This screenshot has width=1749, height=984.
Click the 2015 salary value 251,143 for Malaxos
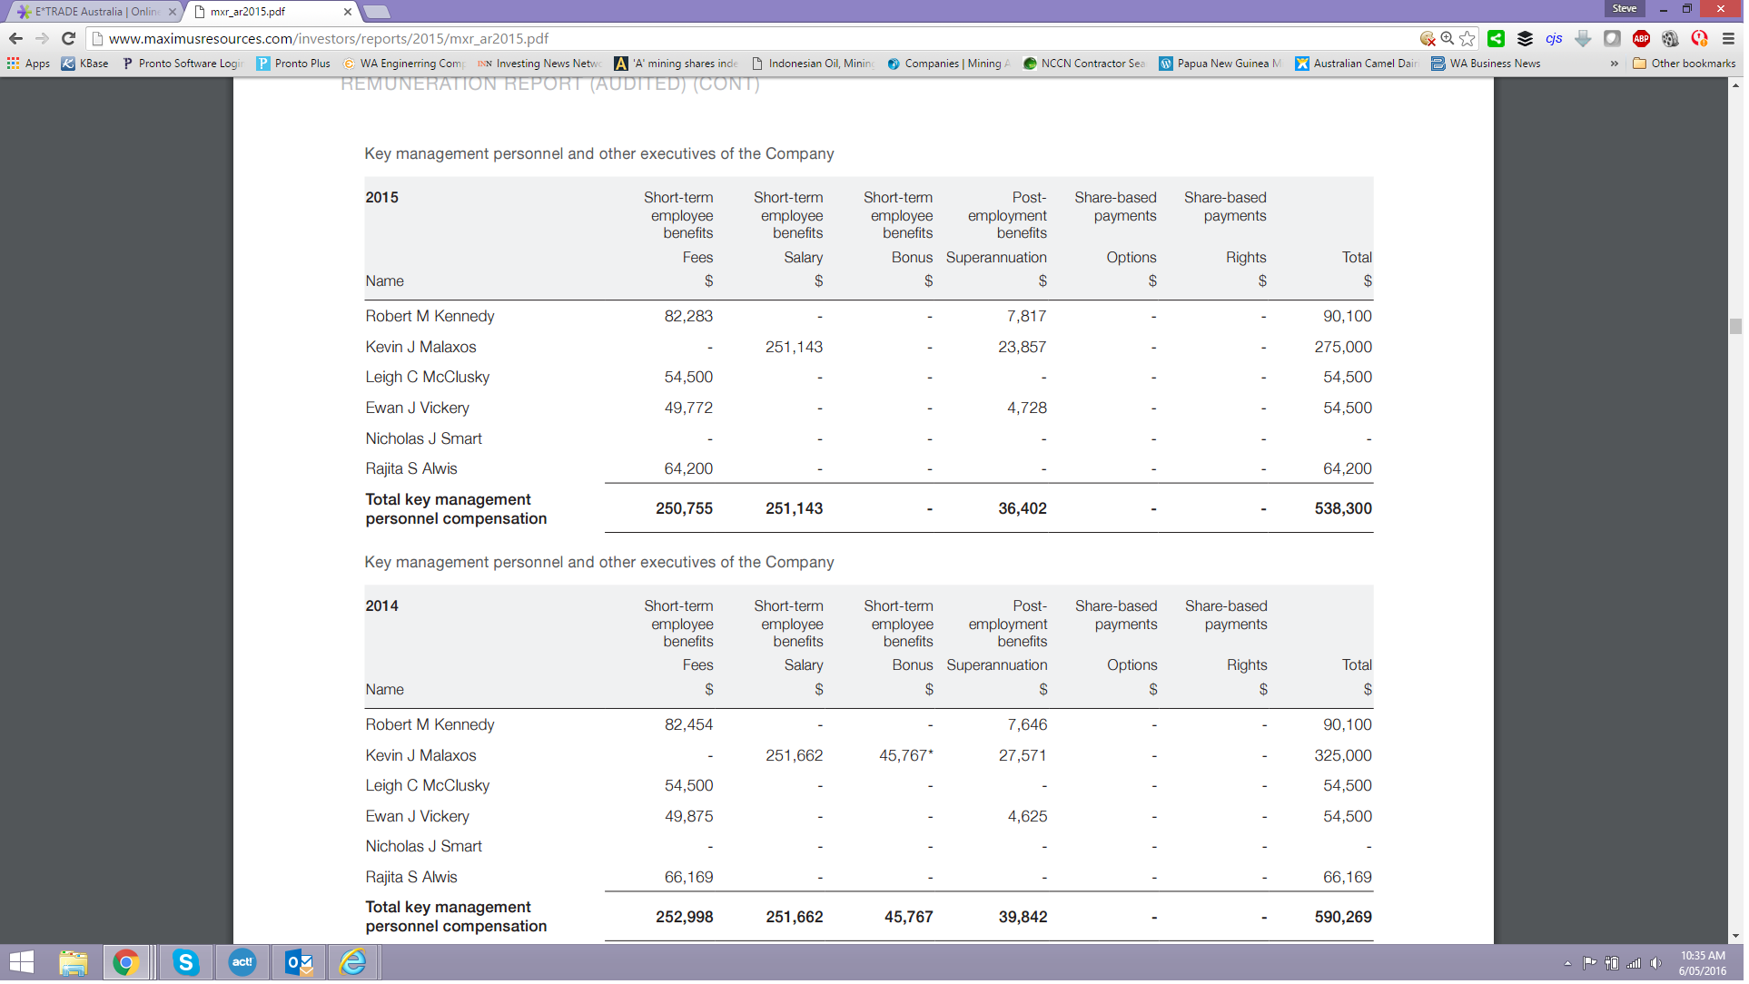pos(796,349)
